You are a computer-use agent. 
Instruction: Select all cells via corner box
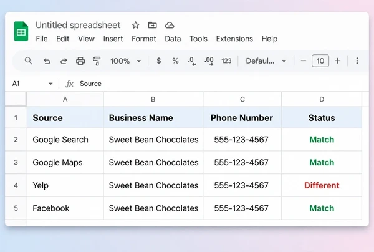pos(16,99)
